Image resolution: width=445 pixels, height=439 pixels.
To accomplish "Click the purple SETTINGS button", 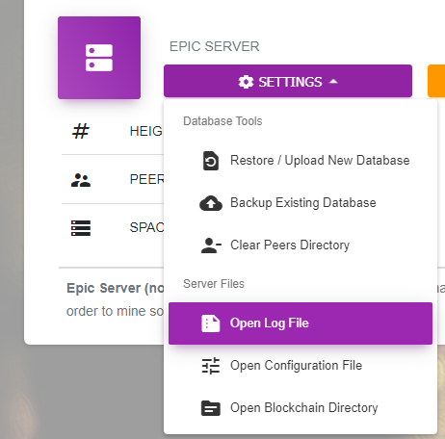I will click(288, 81).
